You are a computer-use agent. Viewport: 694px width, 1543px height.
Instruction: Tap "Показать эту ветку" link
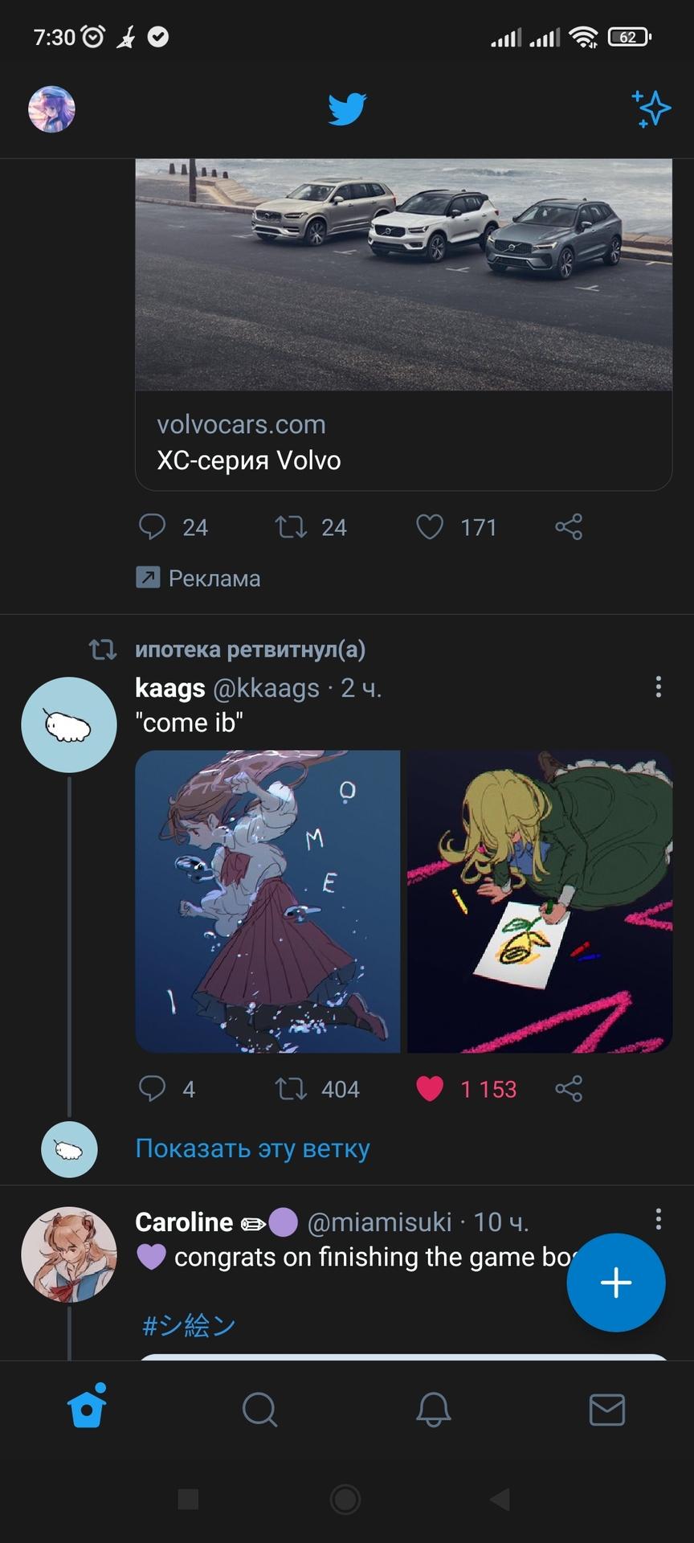(252, 1148)
